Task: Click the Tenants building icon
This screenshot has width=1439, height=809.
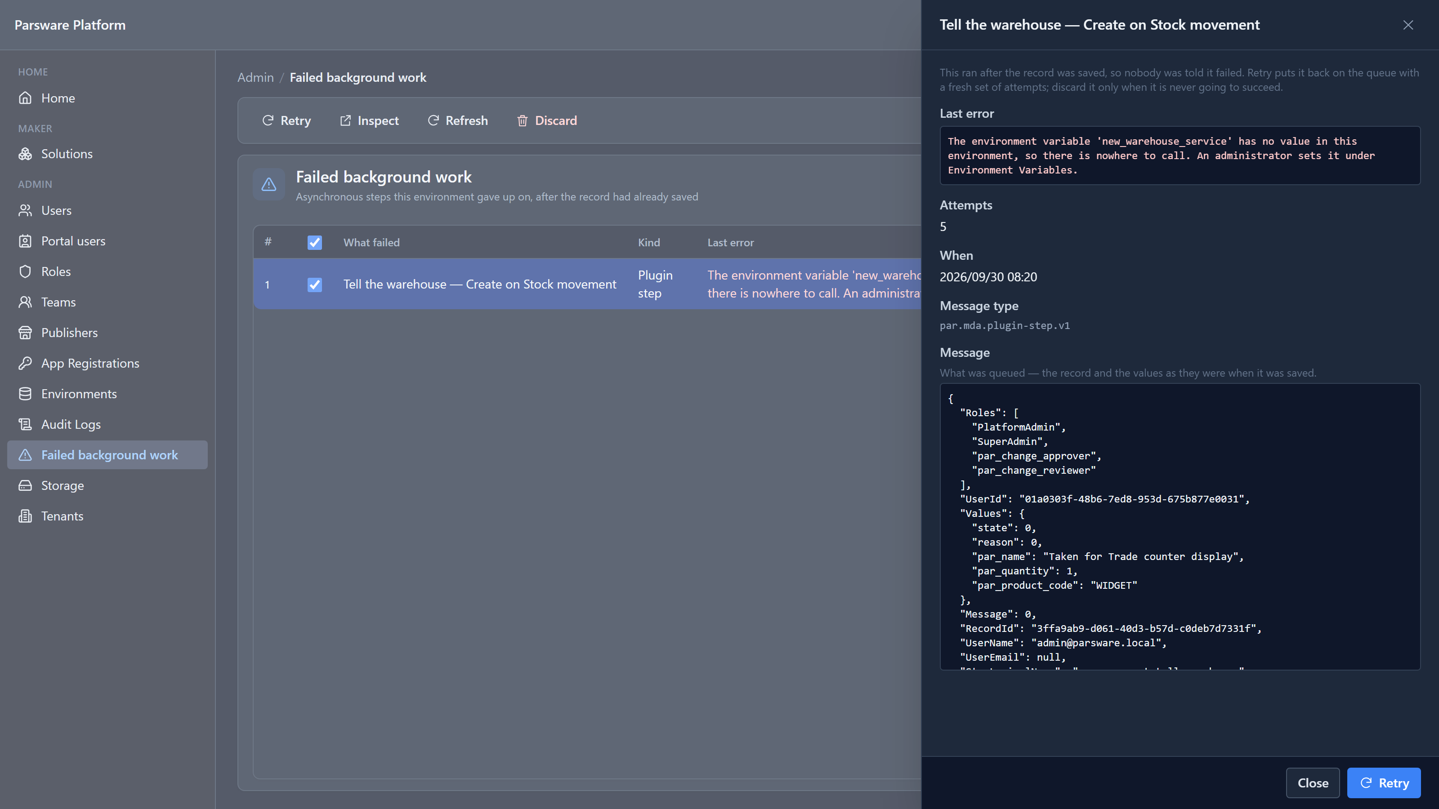Action: click(25, 516)
